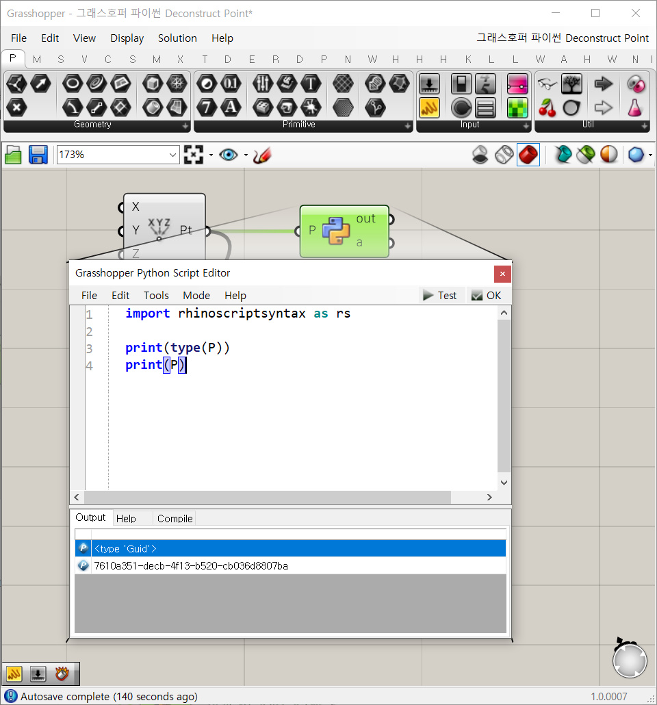Click the blue sphere display icon
The height and width of the screenshot is (705, 657).
636,155
